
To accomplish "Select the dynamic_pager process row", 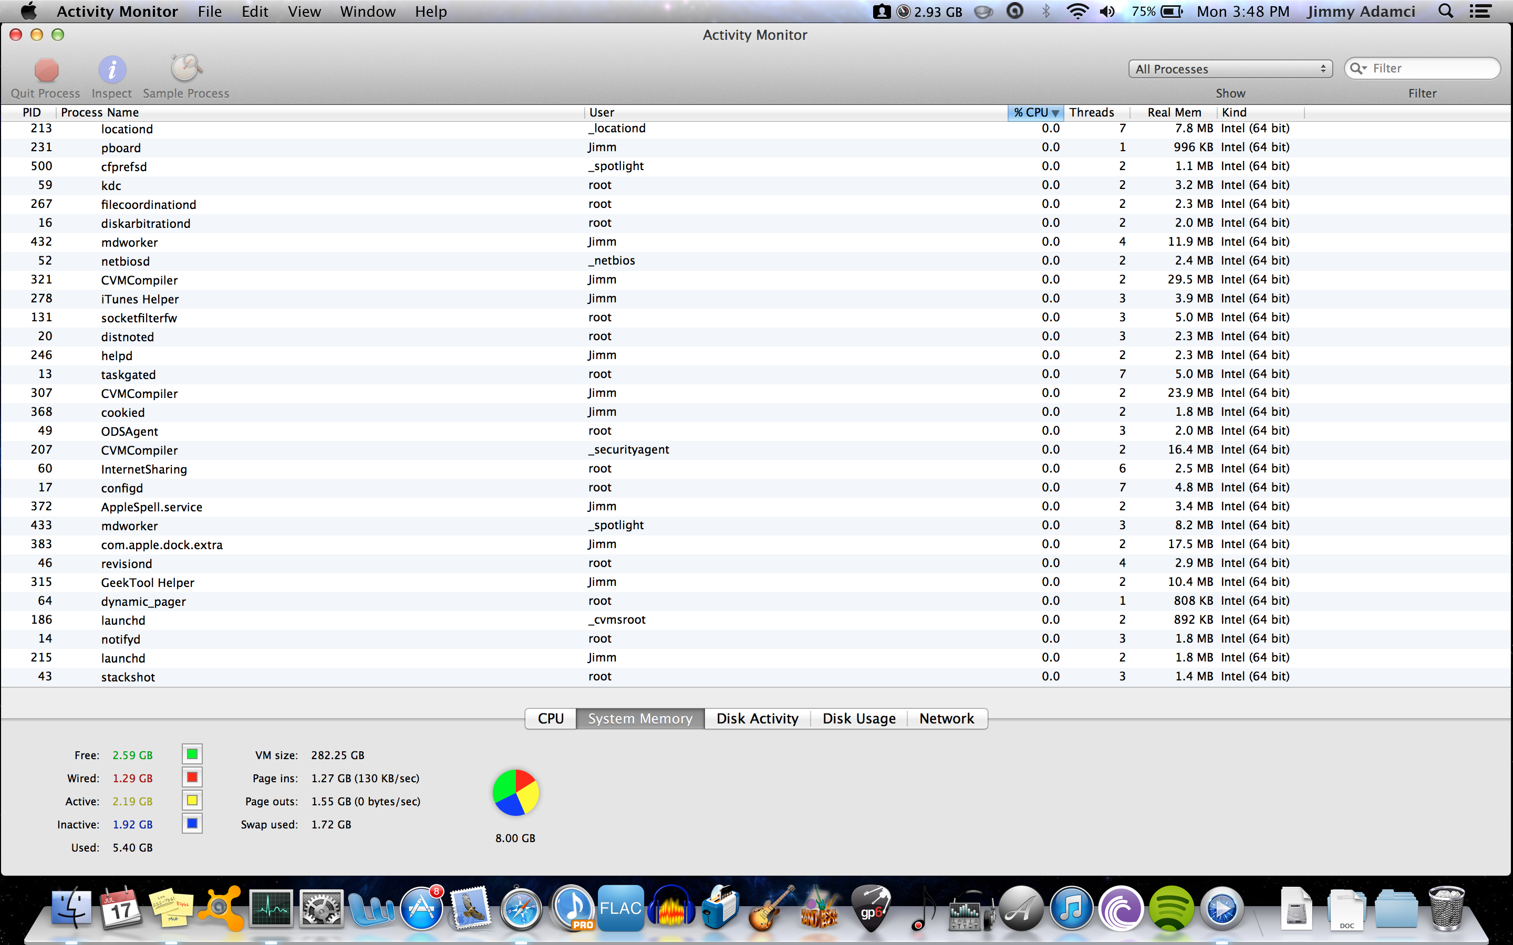I will tap(756, 601).
